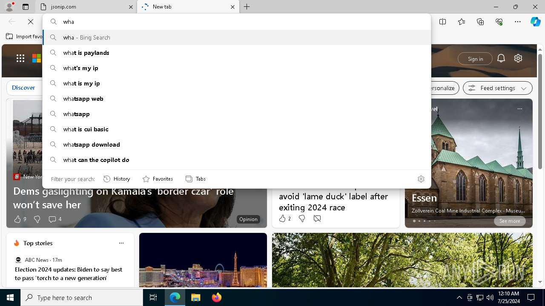Screen dimensions: 545x306
Task: Open the Edge profile icon
Action: click(9, 7)
